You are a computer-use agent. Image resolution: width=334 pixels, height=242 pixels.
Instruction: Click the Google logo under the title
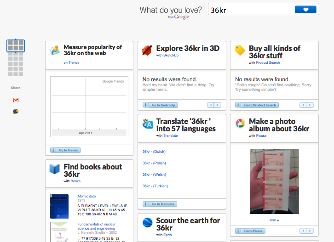(181, 17)
